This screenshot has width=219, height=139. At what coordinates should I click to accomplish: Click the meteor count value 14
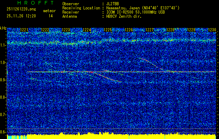click(x=51, y=16)
